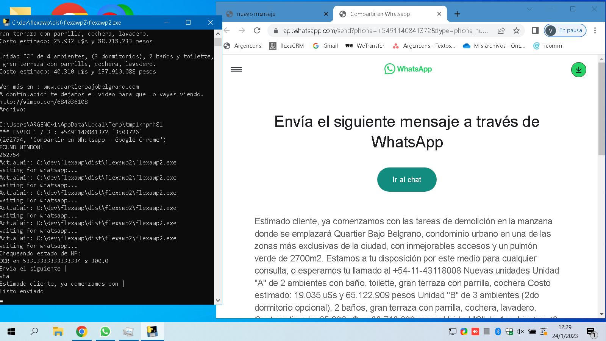The height and width of the screenshot is (341, 606).
Task: Go back in Chrome
Action: [x=227, y=30]
